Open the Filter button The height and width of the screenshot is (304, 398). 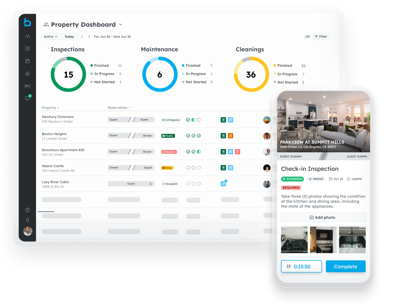(x=321, y=37)
